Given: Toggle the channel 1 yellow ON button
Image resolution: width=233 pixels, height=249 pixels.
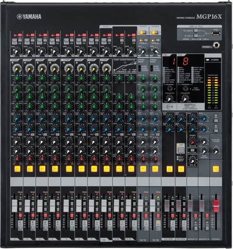Looking at the screenshot, I should pyautogui.click(x=17, y=169).
